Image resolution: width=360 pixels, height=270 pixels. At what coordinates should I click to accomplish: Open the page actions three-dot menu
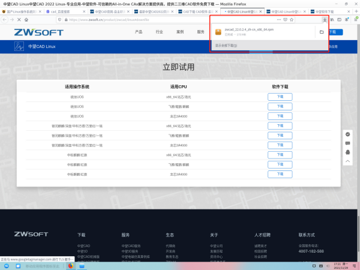279,20
